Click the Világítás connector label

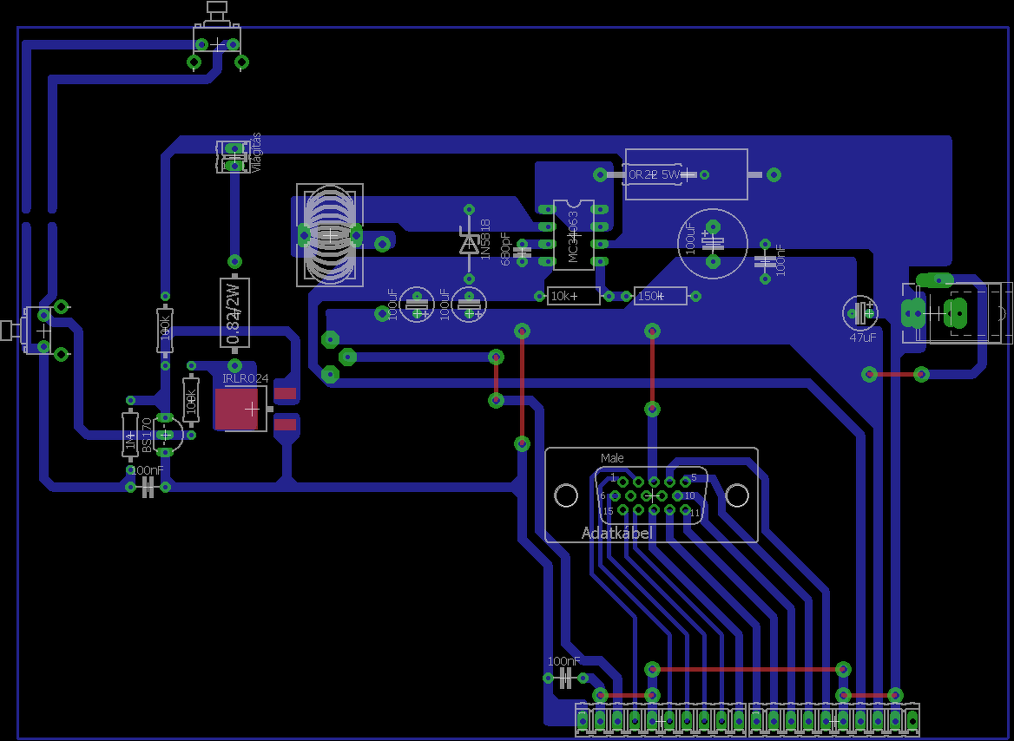(257, 152)
